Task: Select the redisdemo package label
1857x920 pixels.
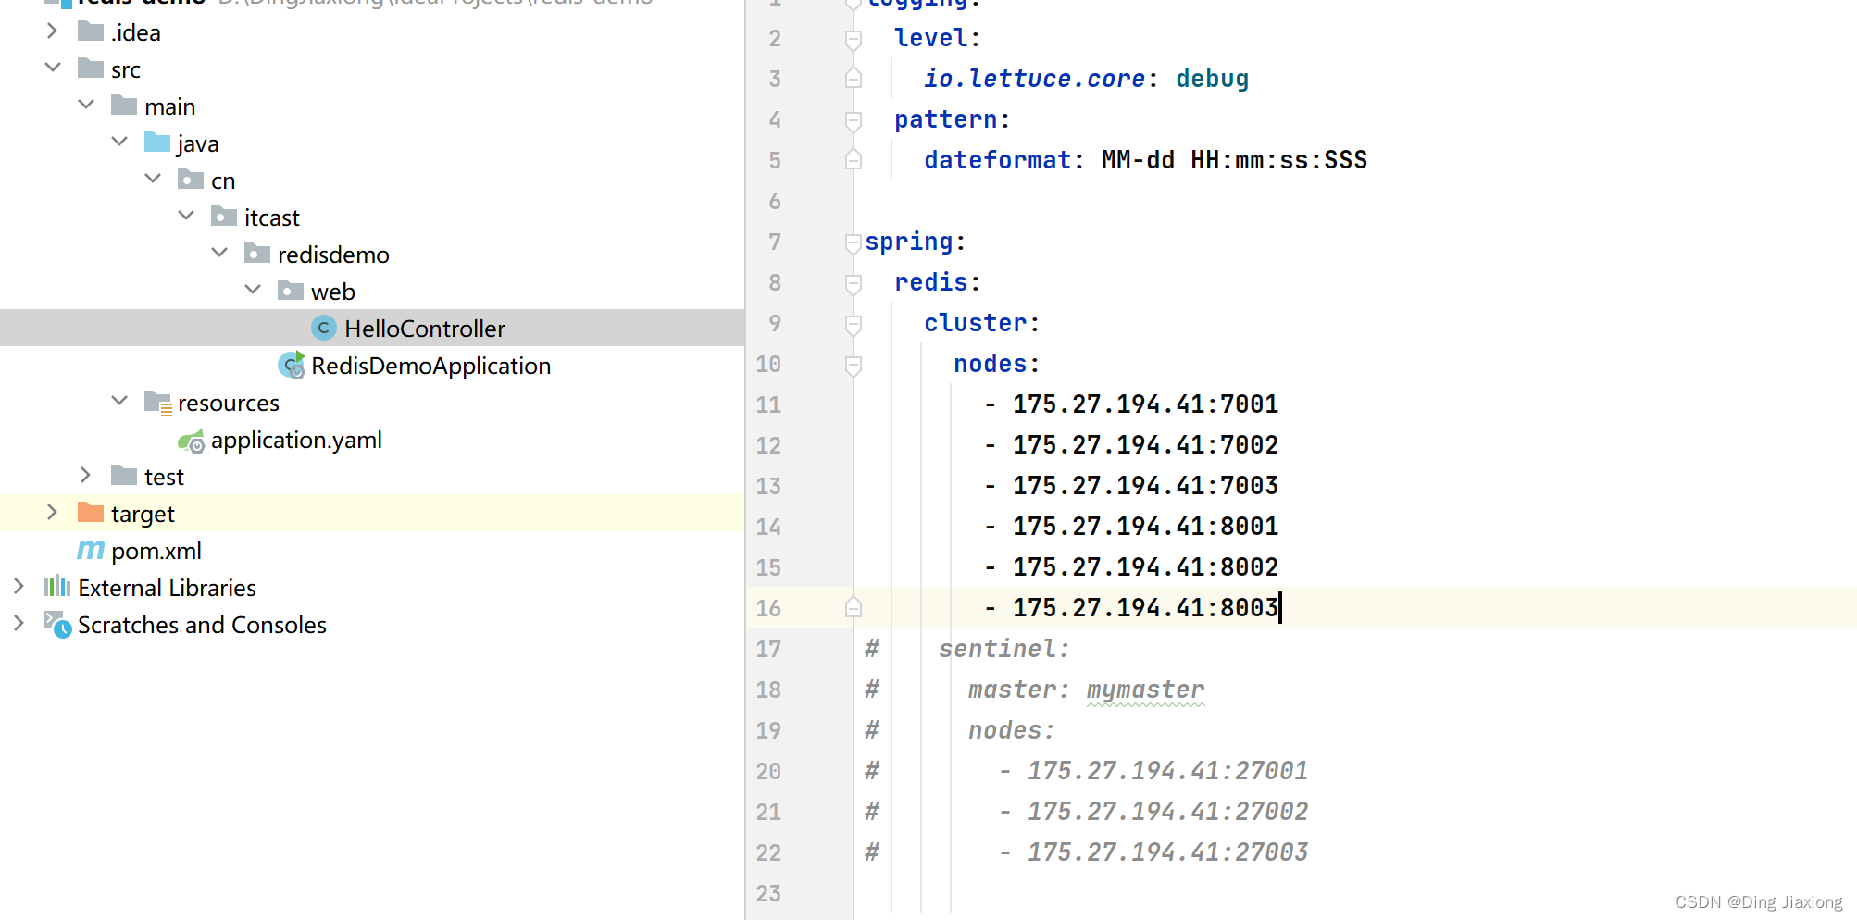Action: pyautogui.click(x=333, y=255)
